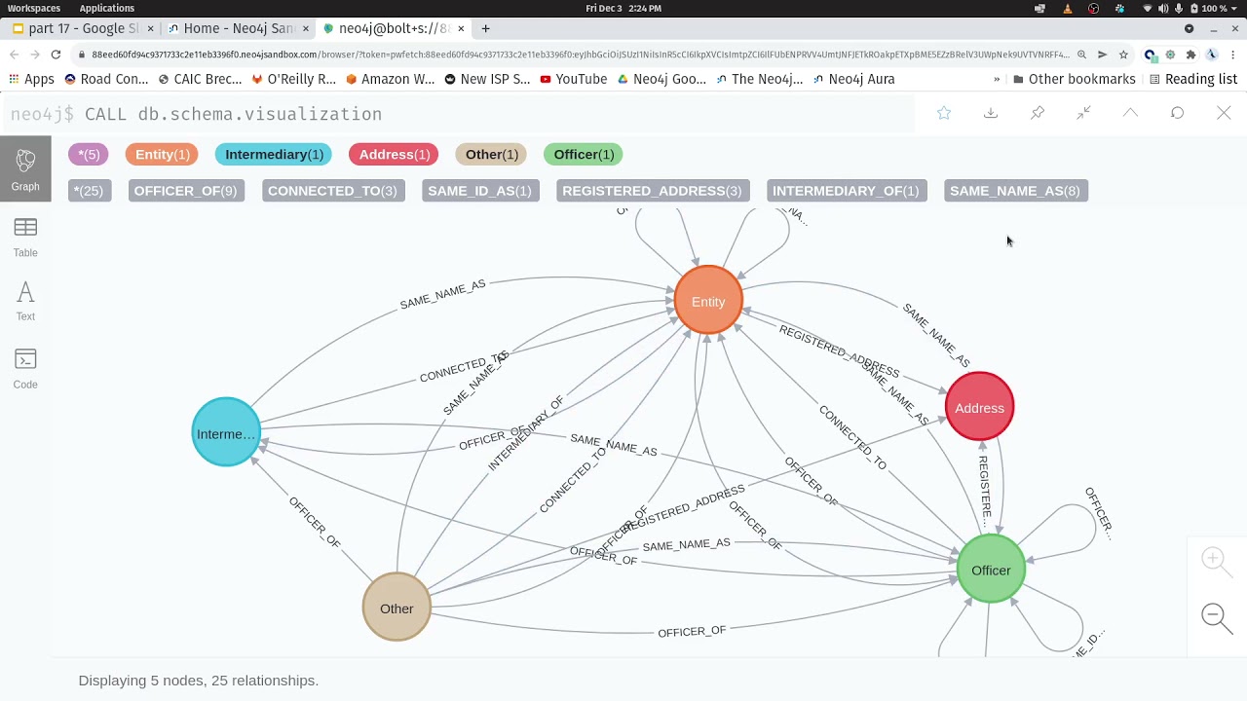Download the query result

pyautogui.click(x=991, y=114)
